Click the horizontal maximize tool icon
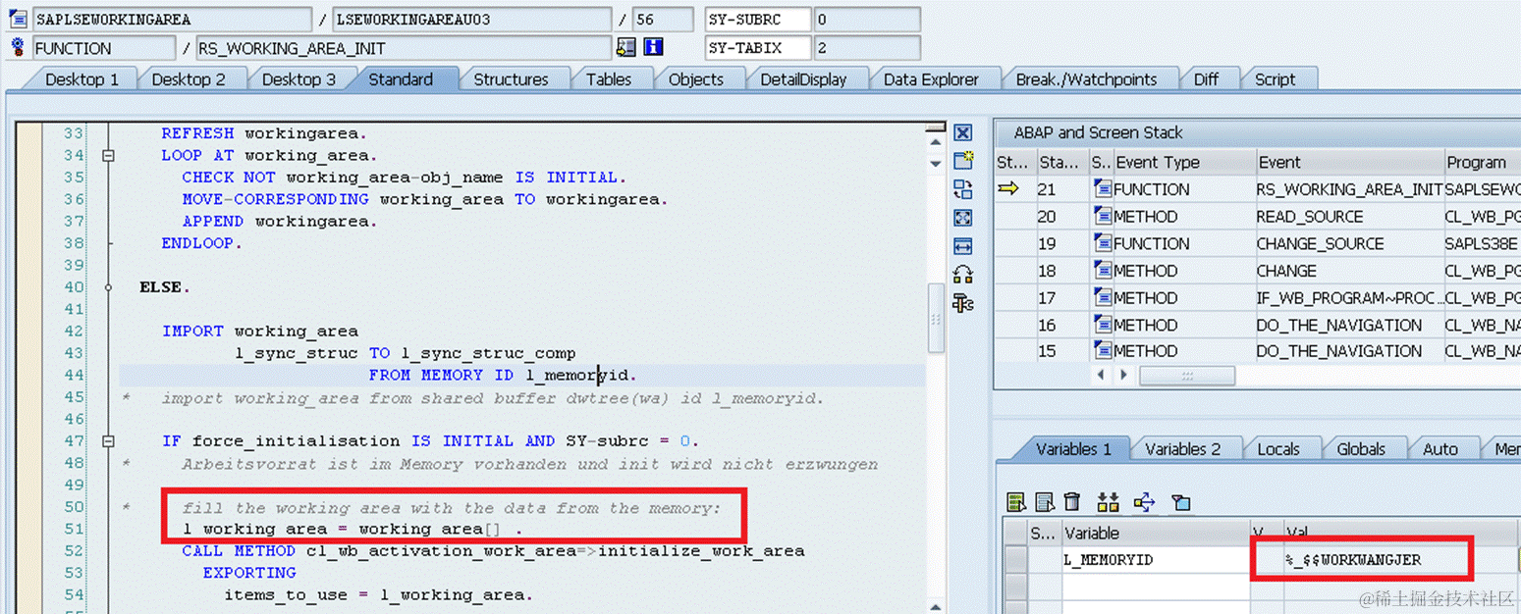Viewport: 1521px width, 614px height. click(962, 246)
